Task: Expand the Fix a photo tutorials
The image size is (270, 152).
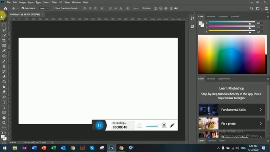Action: click(x=232, y=124)
